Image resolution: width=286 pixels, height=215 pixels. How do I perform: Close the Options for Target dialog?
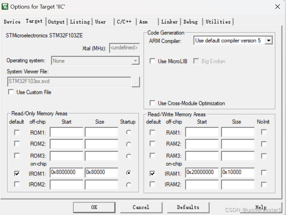[x=277, y=7]
